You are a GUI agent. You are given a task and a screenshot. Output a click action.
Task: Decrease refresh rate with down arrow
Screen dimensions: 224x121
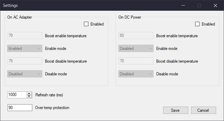(x=29, y=96)
